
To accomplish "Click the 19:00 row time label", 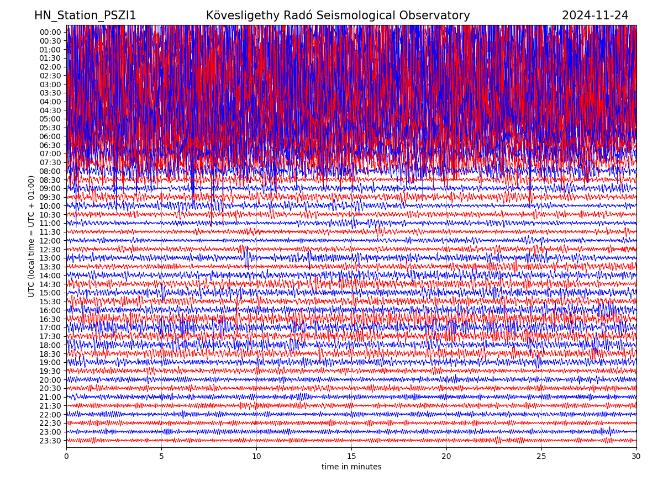I will (50, 362).
